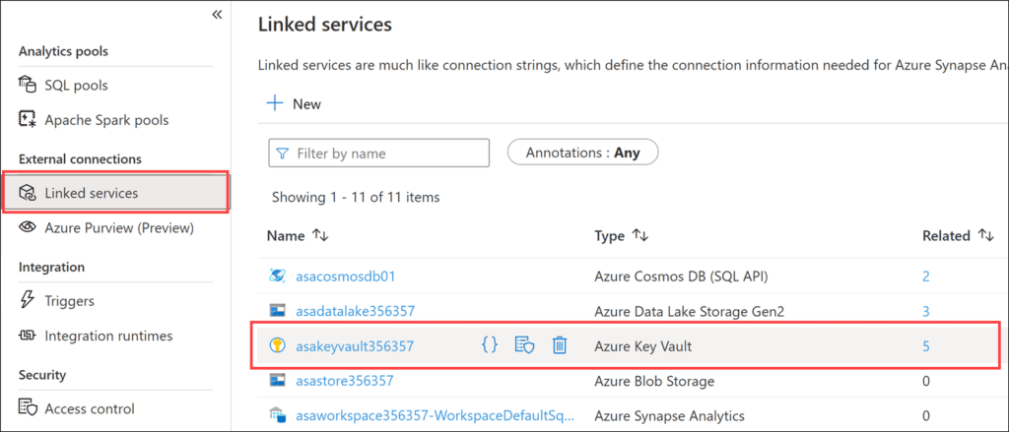Click the delete trash icon for asakeyvault356357
Image resolution: width=1009 pixels, height=432 pixels.
pyautogui.click(x=559, y=345)
